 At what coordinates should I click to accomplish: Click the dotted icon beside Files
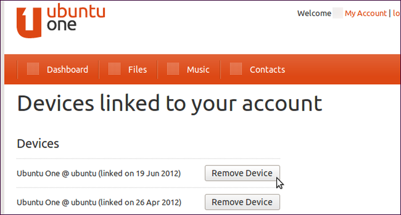(x=114, y=69)
